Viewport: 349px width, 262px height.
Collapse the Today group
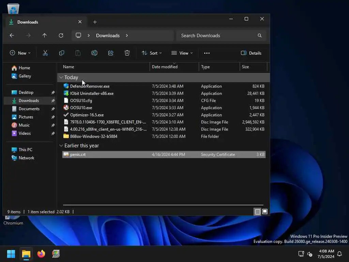pyautogui.click(x=61, y=77)
